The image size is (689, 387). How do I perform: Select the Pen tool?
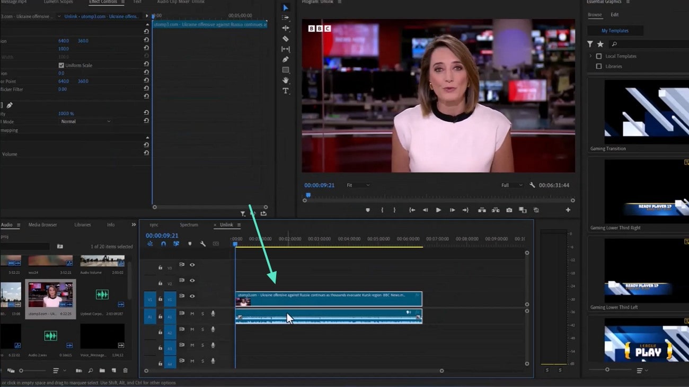point(286,59)
